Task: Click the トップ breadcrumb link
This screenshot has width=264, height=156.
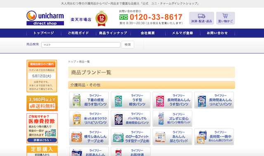Action: (72, 62)
